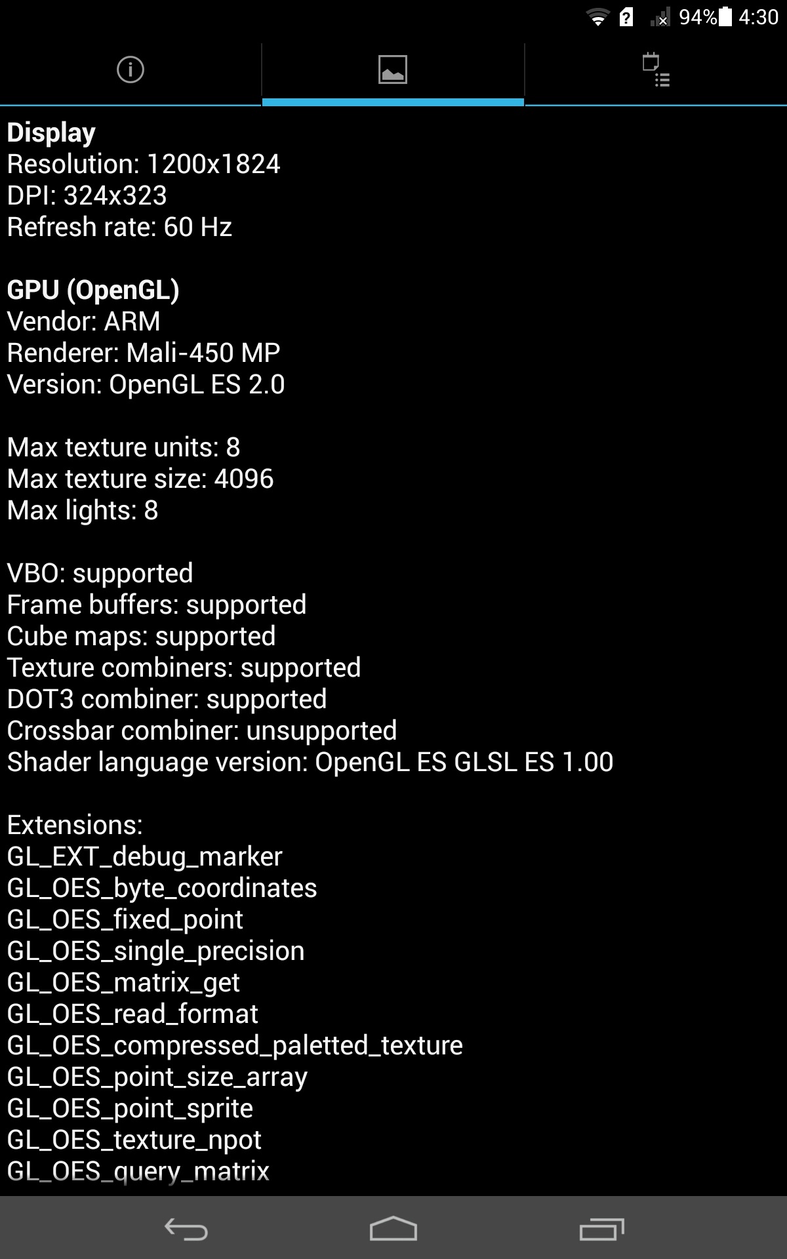Tap the Renderer: Mali-450 MP line
Viewport: 787px width, 1259px height.
[x=144, y=353]
